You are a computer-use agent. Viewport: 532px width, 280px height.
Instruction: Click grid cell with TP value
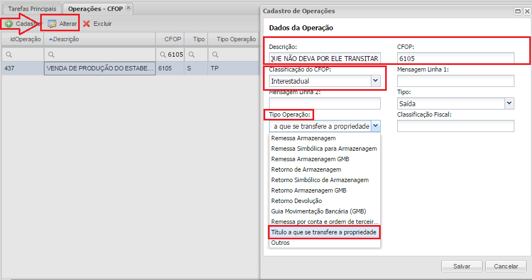click(x=233, y=68)
